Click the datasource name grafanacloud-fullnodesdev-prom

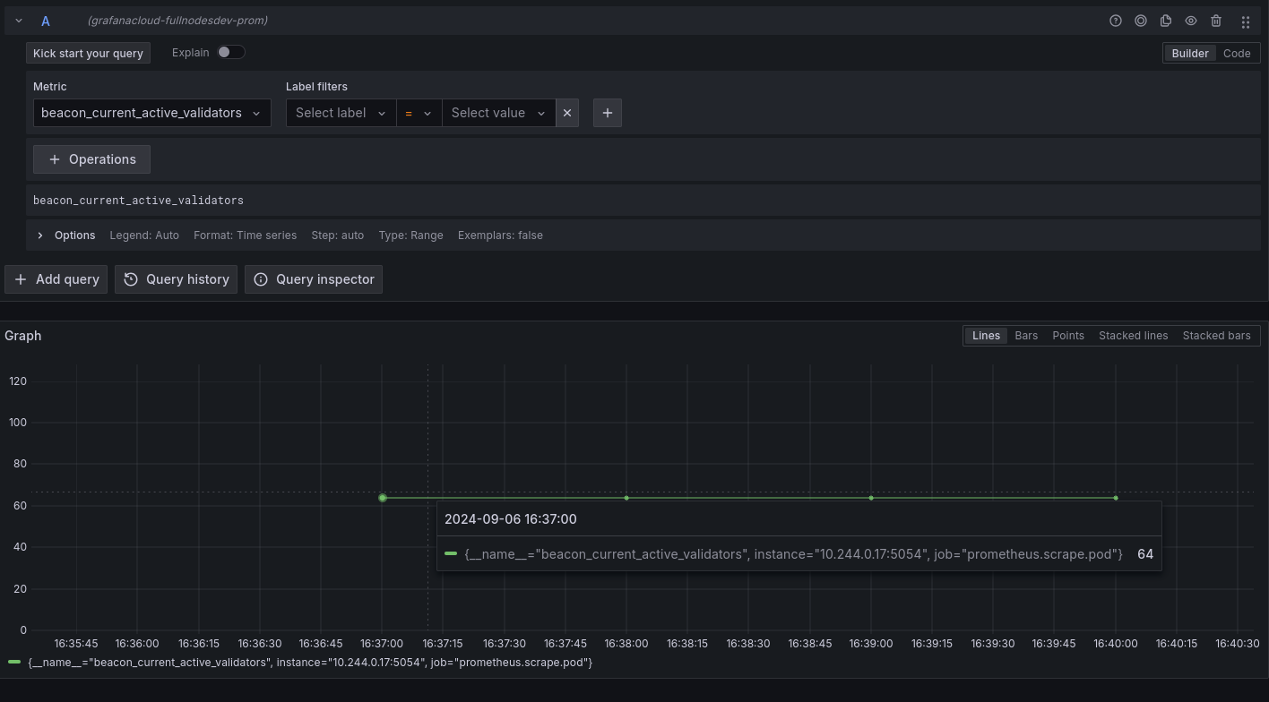pyautogui.click(x=177, y=21)
